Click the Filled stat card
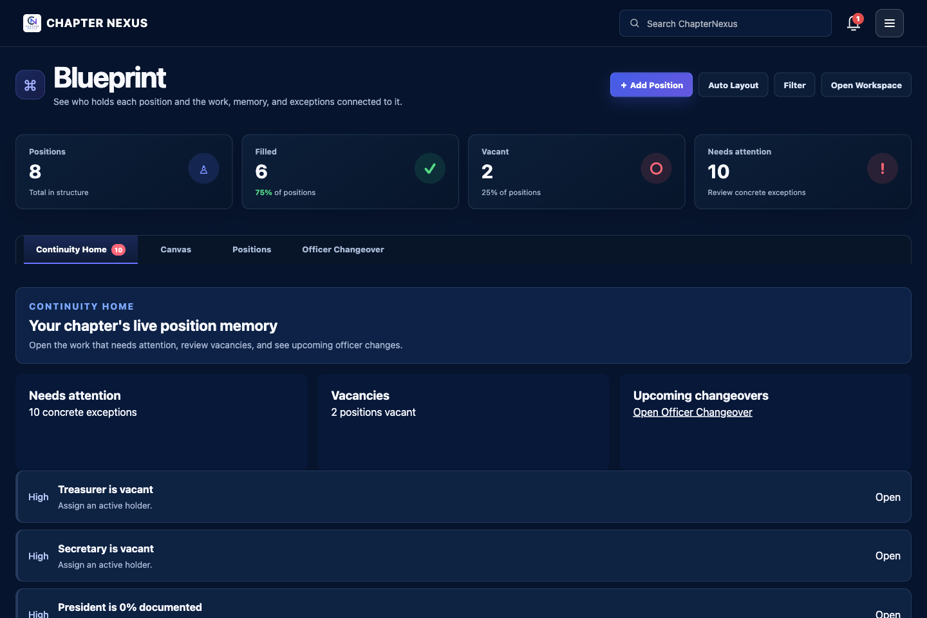Screen dimensions: 927x618 [350, 172]
